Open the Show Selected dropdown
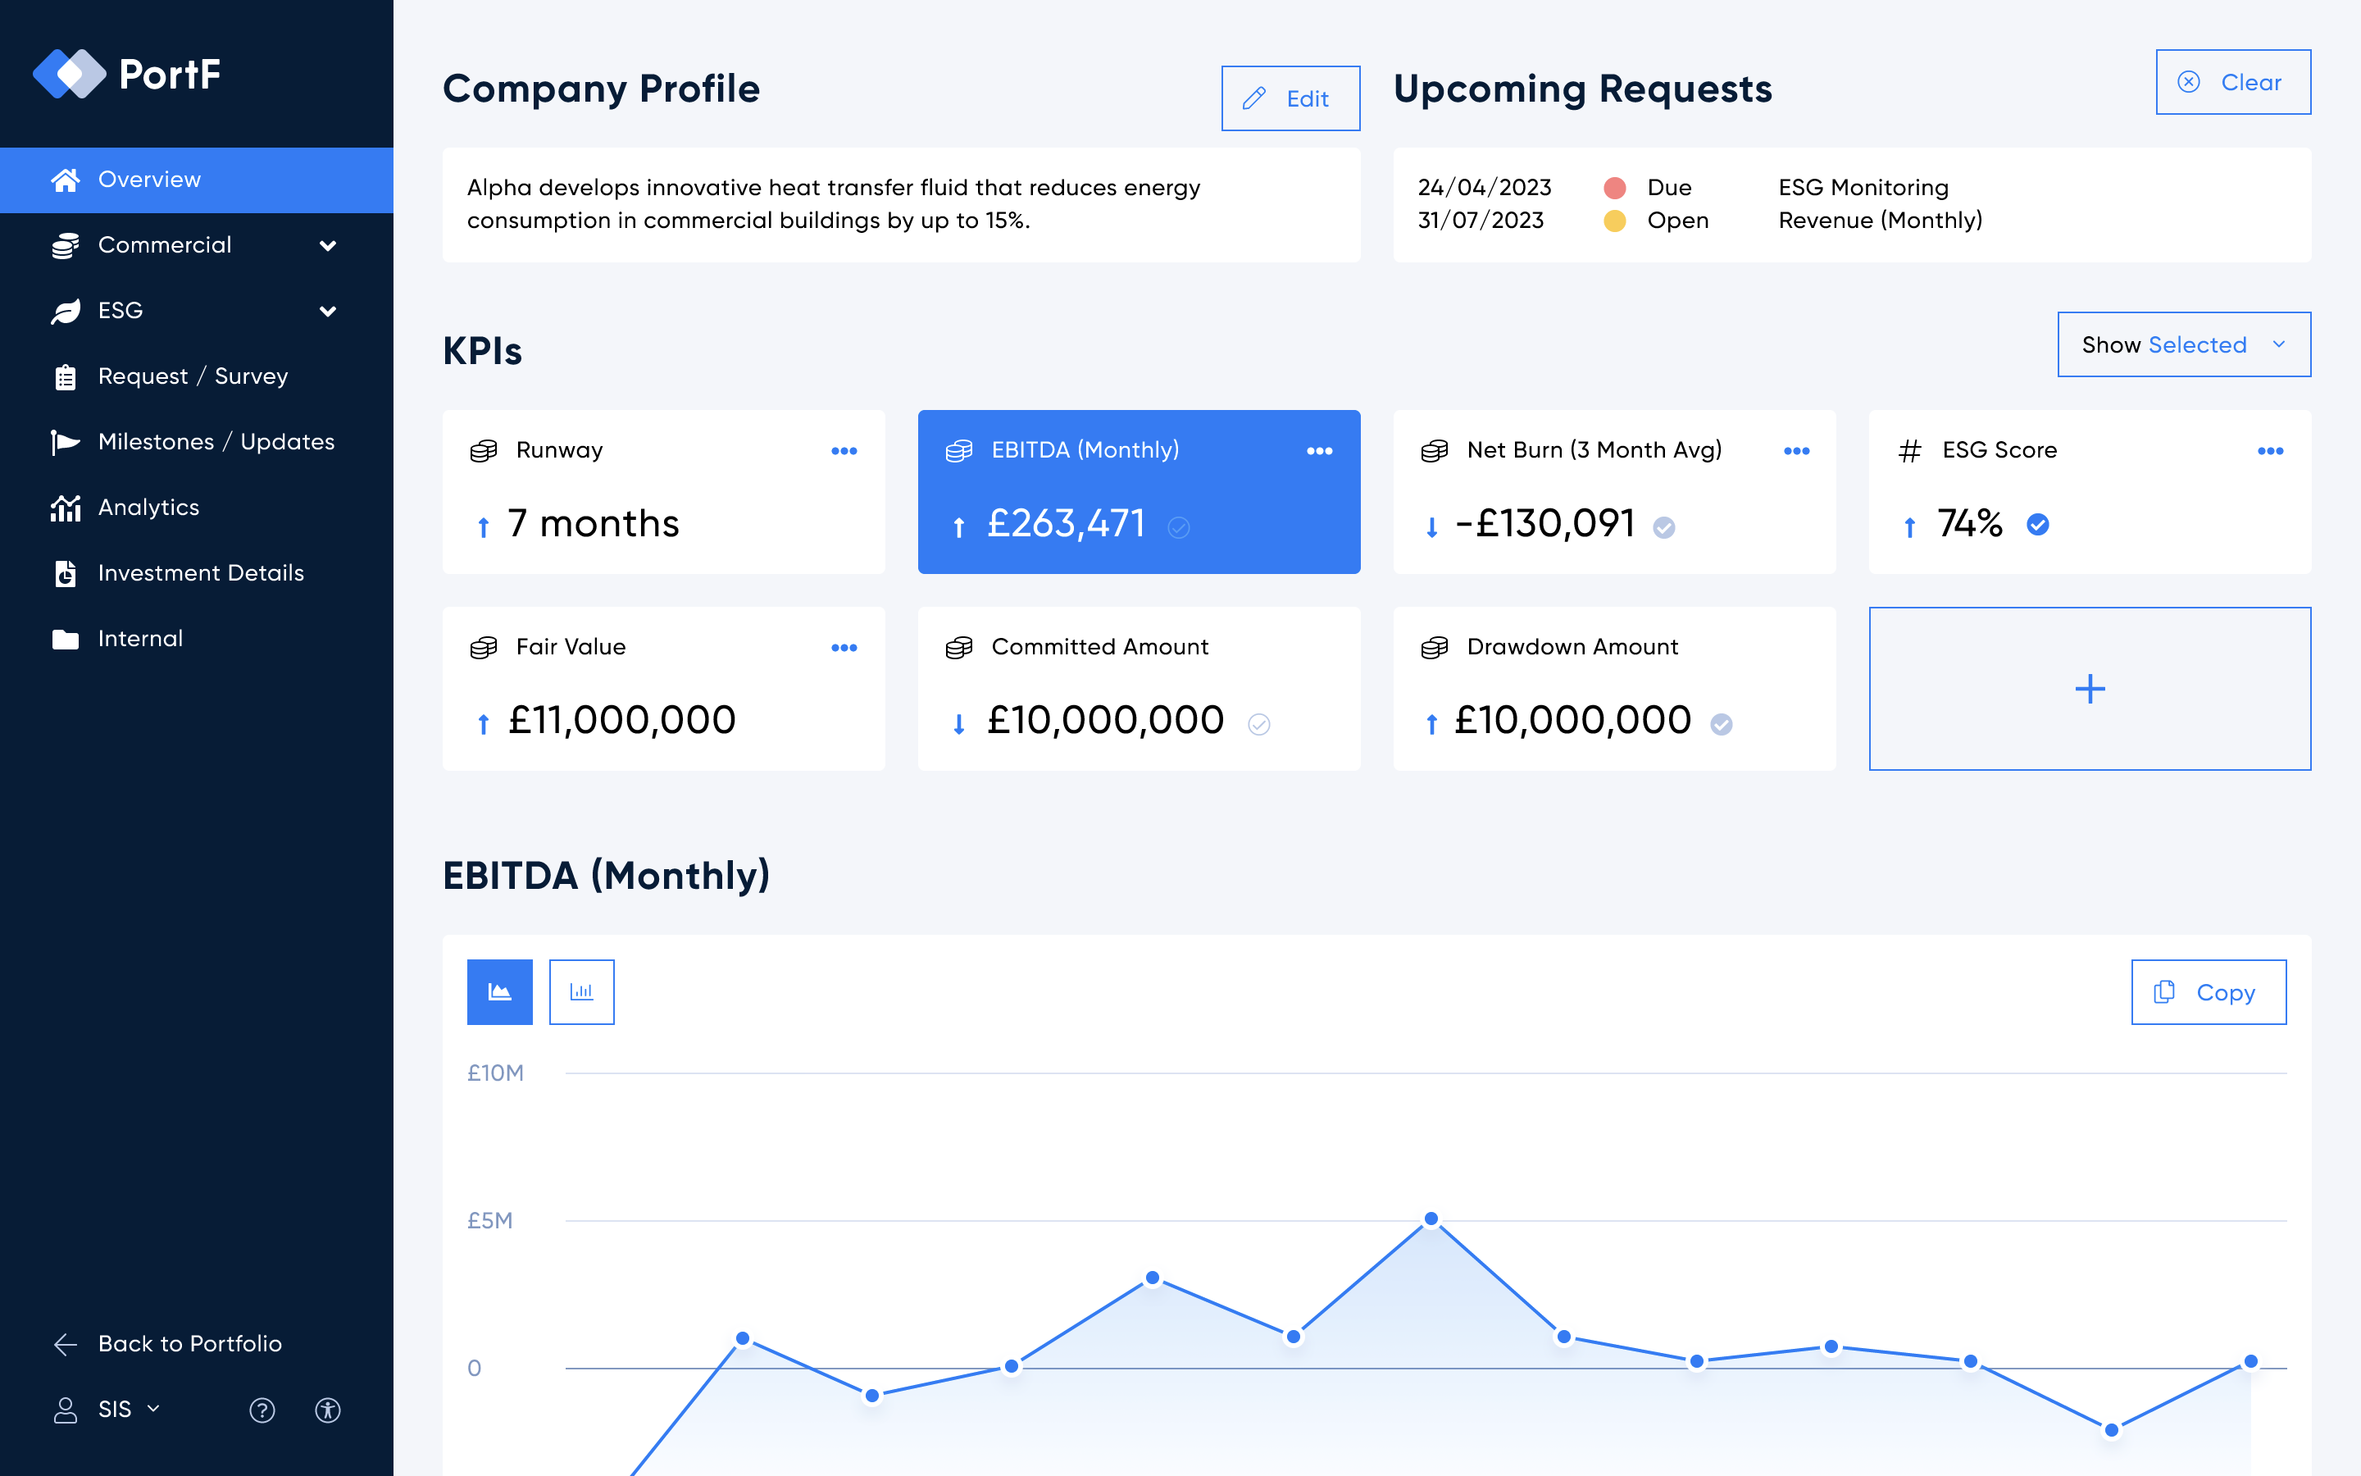This screenshot has height=1476, width=2361. point(2183,344)
